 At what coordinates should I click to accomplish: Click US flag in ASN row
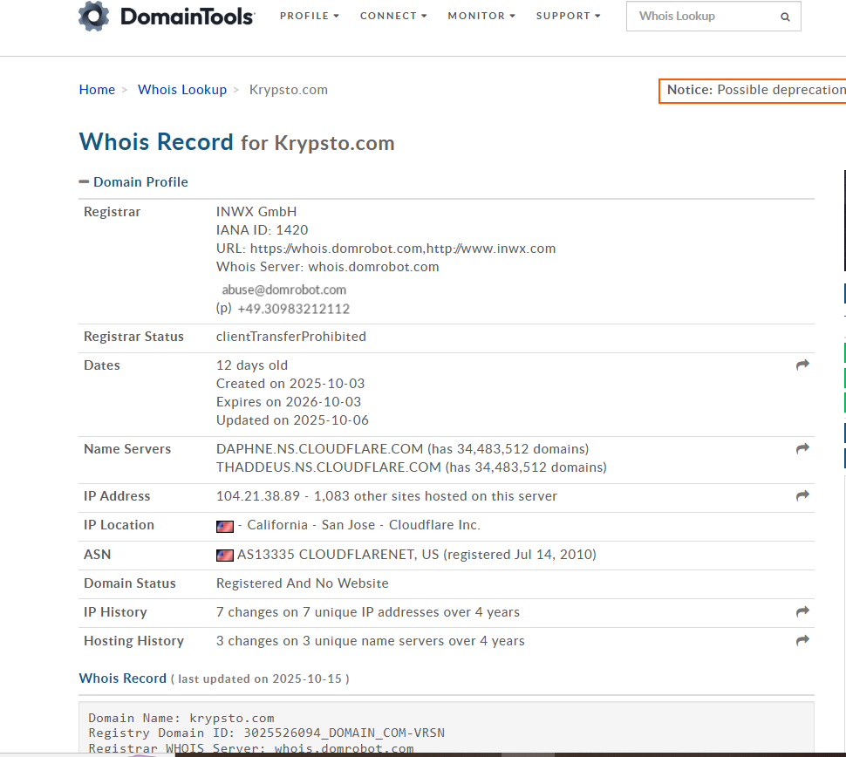click(225, 556)
